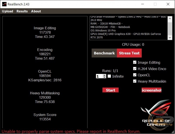The image size is (175, 134).
Task: Click the 'Encoding' heading in results
Action: 45,50
